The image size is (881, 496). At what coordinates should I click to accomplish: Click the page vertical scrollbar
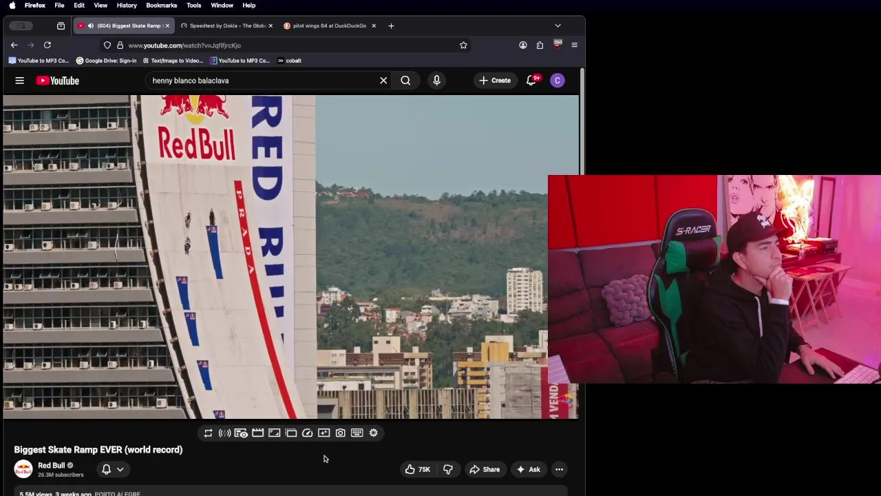pyautogui.click(x=582, y=121)
